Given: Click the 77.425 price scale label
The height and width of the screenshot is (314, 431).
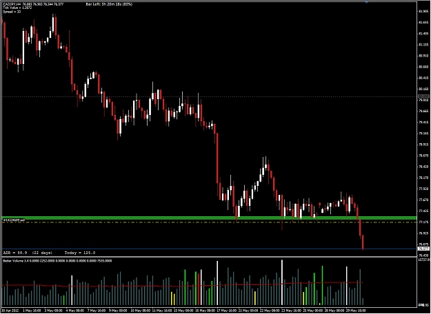Looking at the screenshot, I should coord(423,211).
